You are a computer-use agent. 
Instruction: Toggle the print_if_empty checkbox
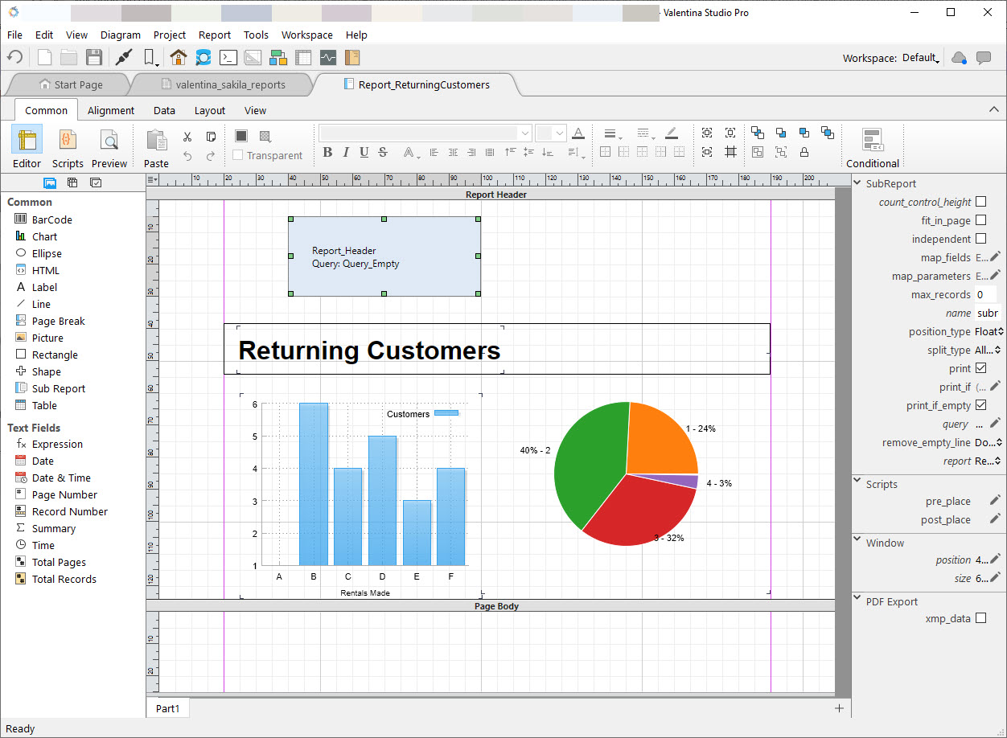point(980,405)
